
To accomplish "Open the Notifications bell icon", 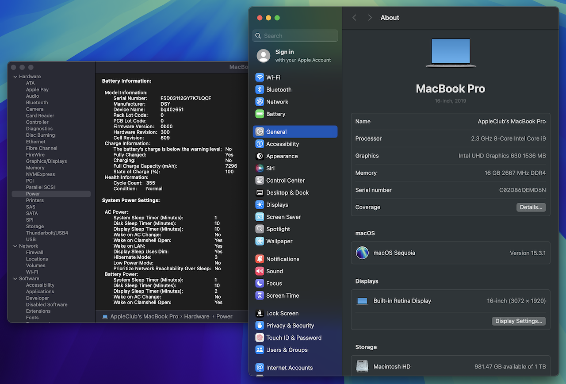I will pos(260,259).
